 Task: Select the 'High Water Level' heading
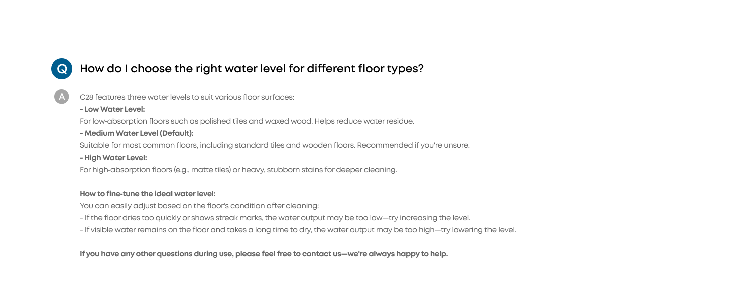113,158
